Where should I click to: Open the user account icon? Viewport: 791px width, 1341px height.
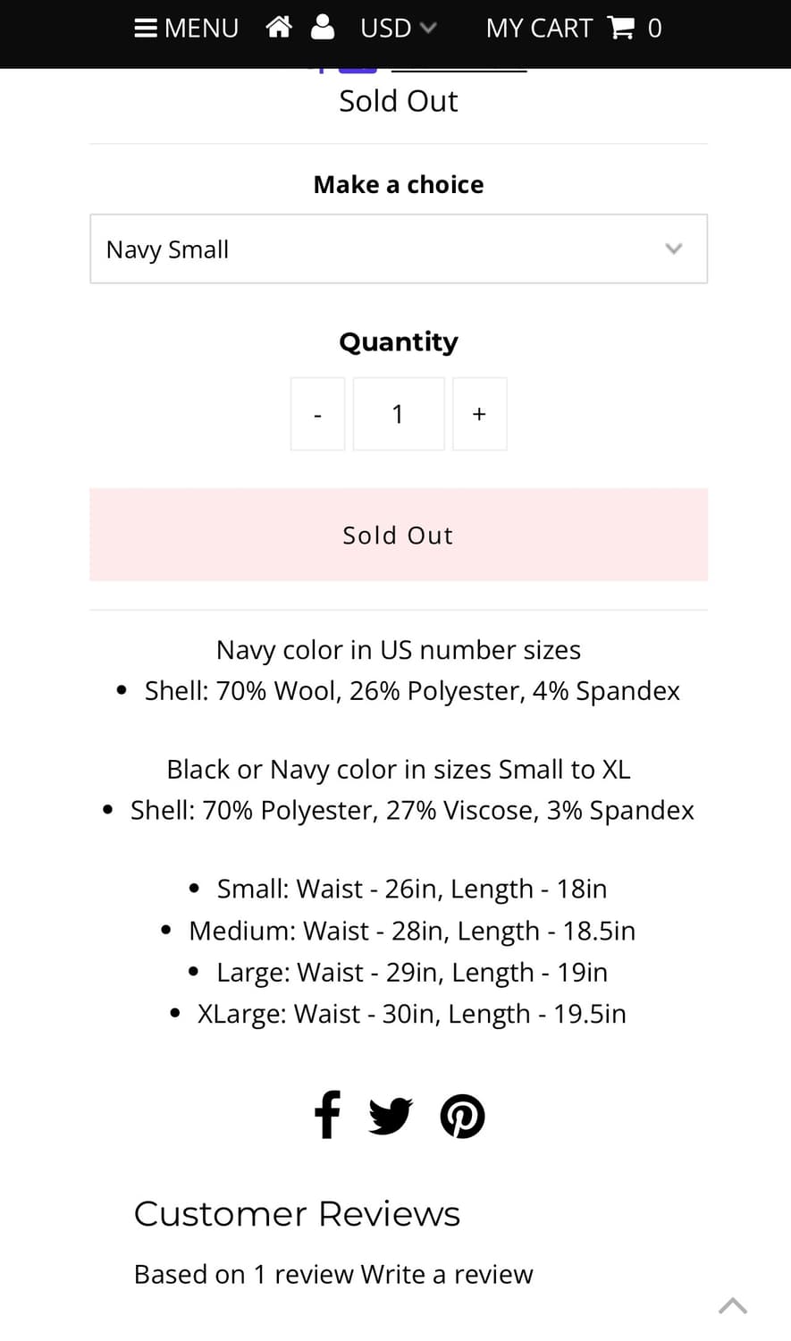point(323,29)
